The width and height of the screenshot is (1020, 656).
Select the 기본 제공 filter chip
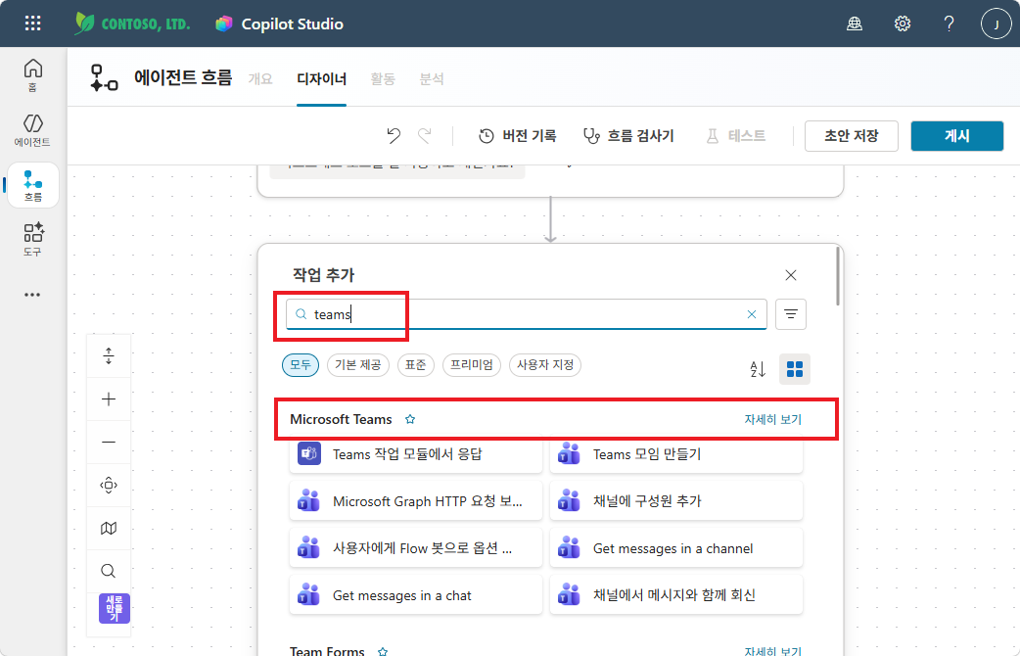[357, 365]
